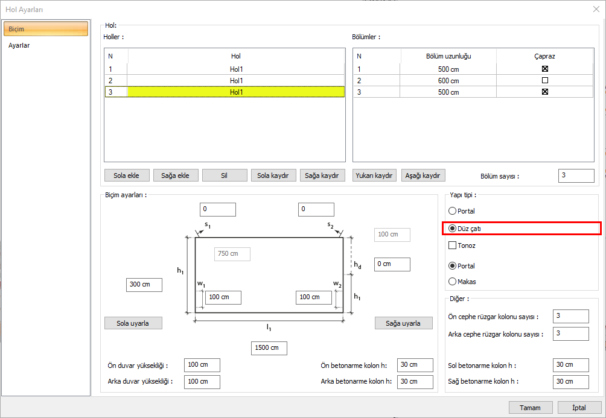This screenshot has width=606, height=418.
Task: Switch to the Ayarlar tab
Action: click(19, 45)
